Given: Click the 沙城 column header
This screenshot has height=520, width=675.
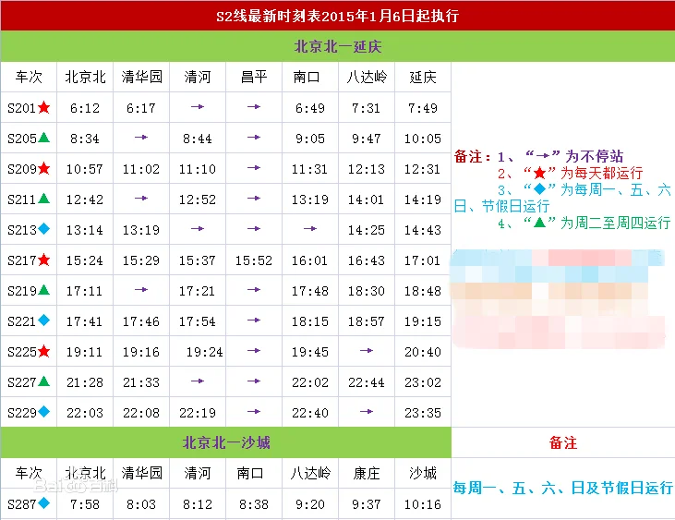Looking at the screenshot, I should [x=423, y=473].
